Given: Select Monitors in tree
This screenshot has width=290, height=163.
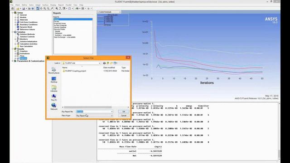Looking at the screenshot, I should coord(24,39).
